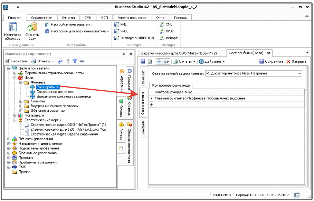Click the Сохранить button

point(271,61)
